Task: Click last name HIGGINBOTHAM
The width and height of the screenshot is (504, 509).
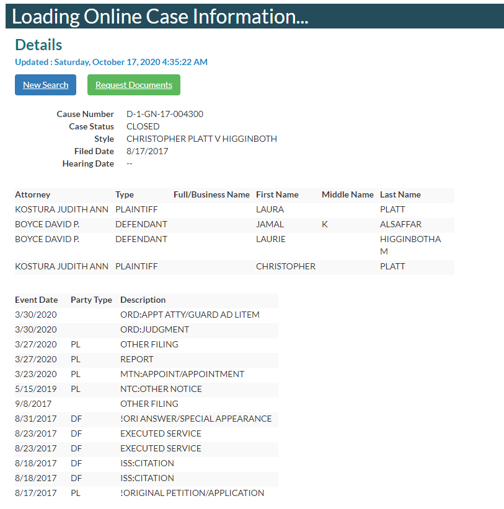Action: (x=410, y=245)
